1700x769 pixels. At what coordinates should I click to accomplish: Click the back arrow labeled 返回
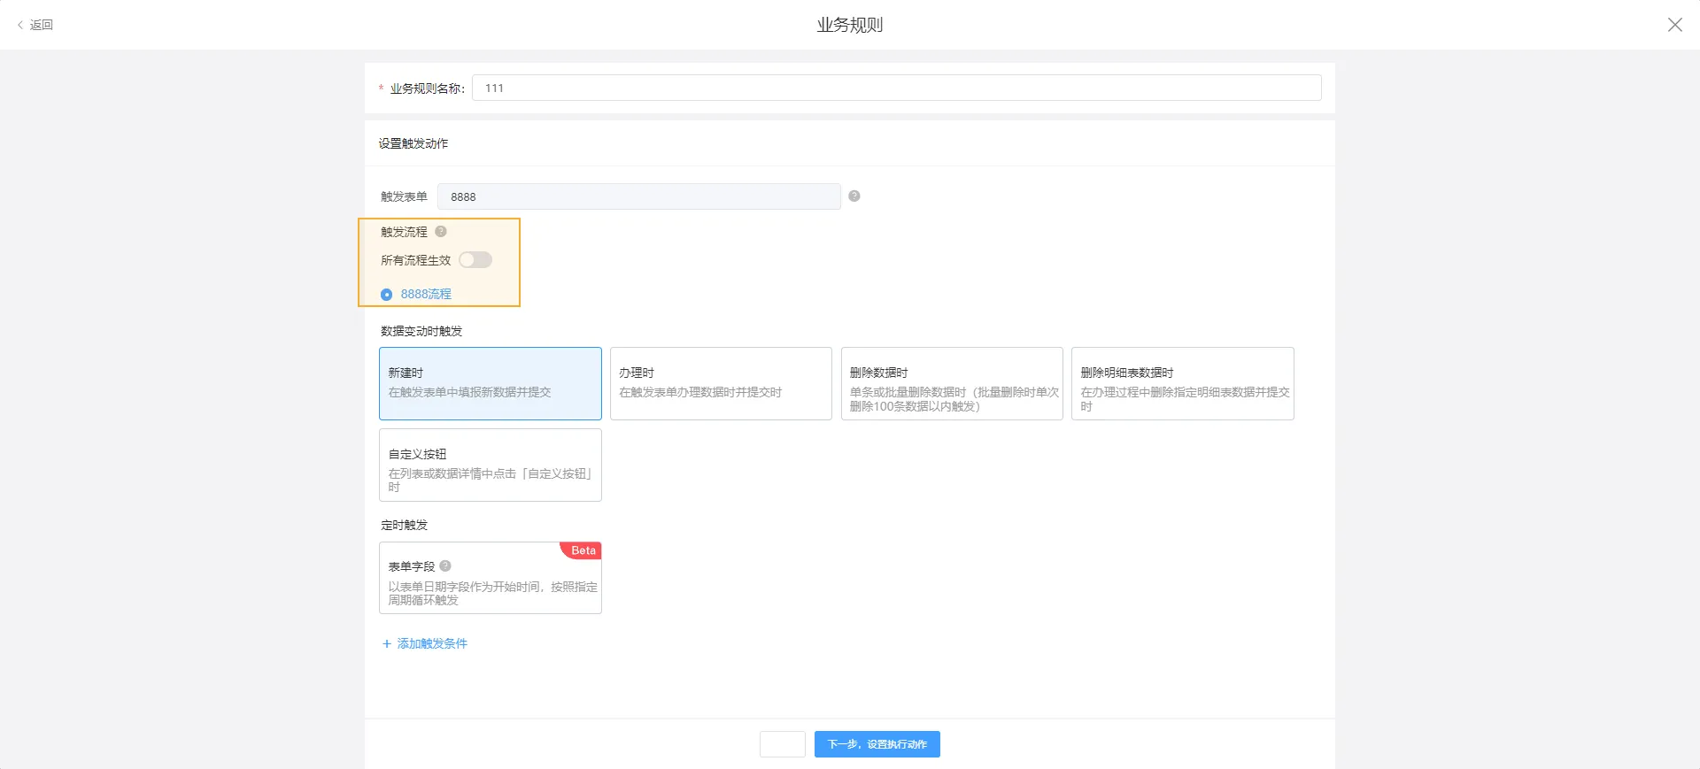[35, 25]
